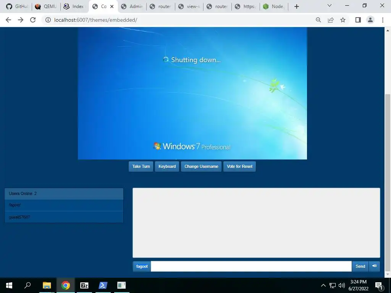Screen dimensions: 391x293
Task: Open Chrome from the taskbar
Action: pyautogui.click(x=66, y=285)
